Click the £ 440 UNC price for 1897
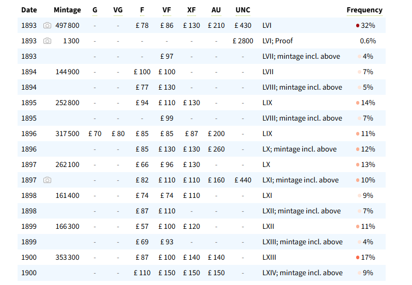 (x=242, y=180)
